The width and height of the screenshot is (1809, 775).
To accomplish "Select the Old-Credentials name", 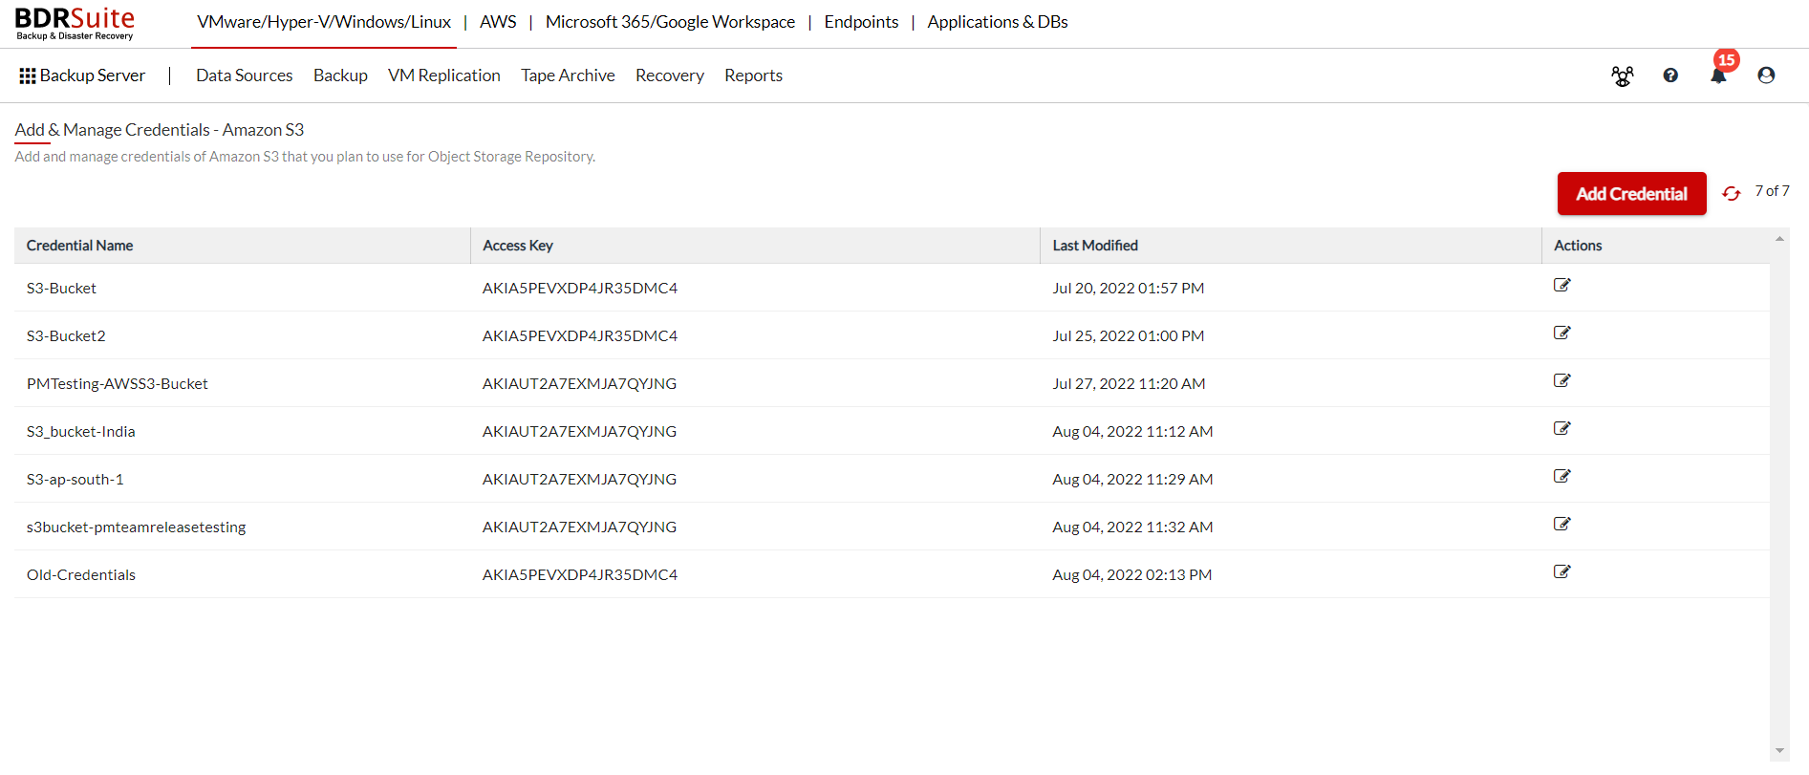I will click(81, 574).
